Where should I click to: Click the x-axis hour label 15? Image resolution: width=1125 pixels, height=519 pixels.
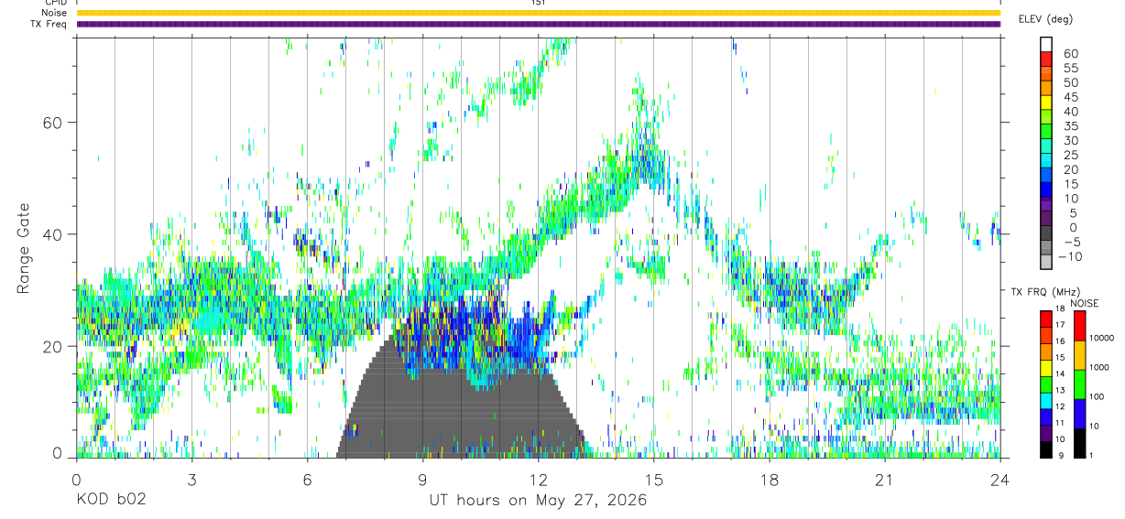(654, 479)
